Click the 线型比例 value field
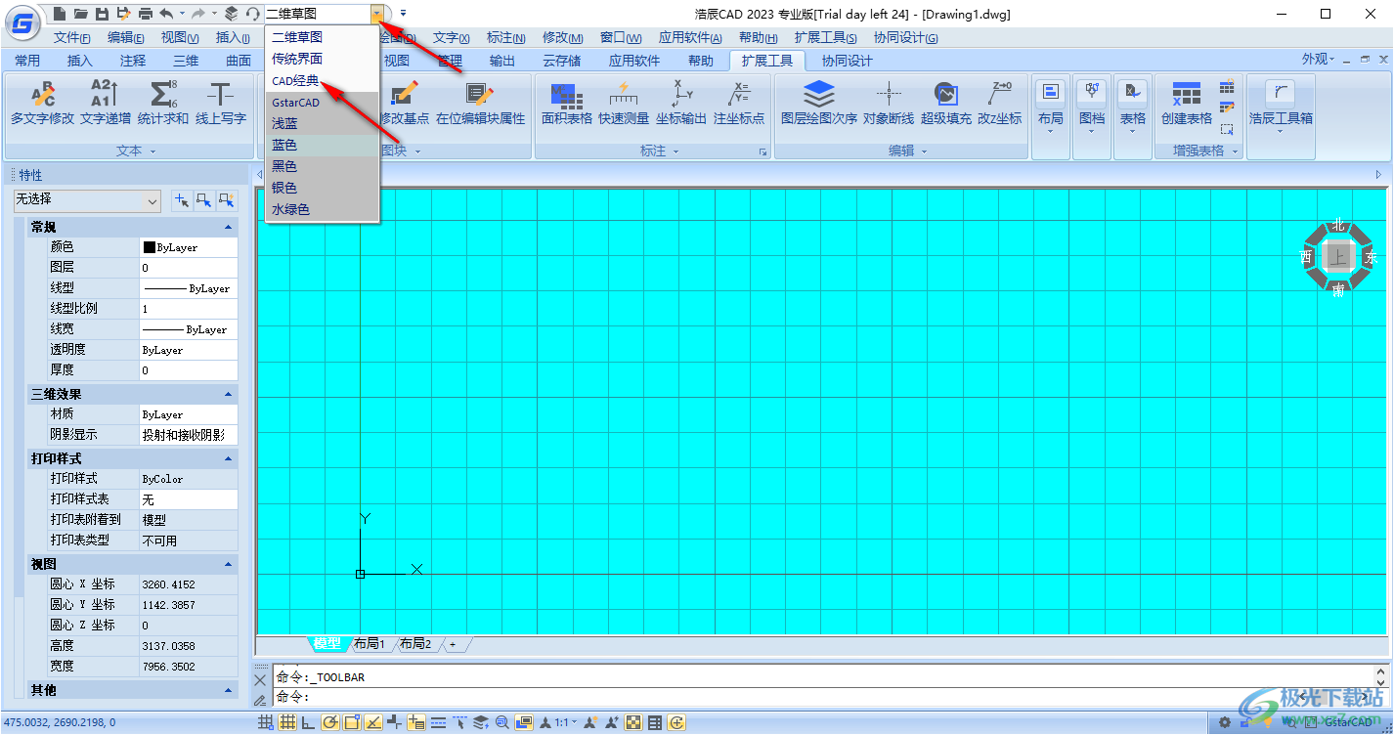The width and height of the screenshot is (1394, 735). pos(189,308)
